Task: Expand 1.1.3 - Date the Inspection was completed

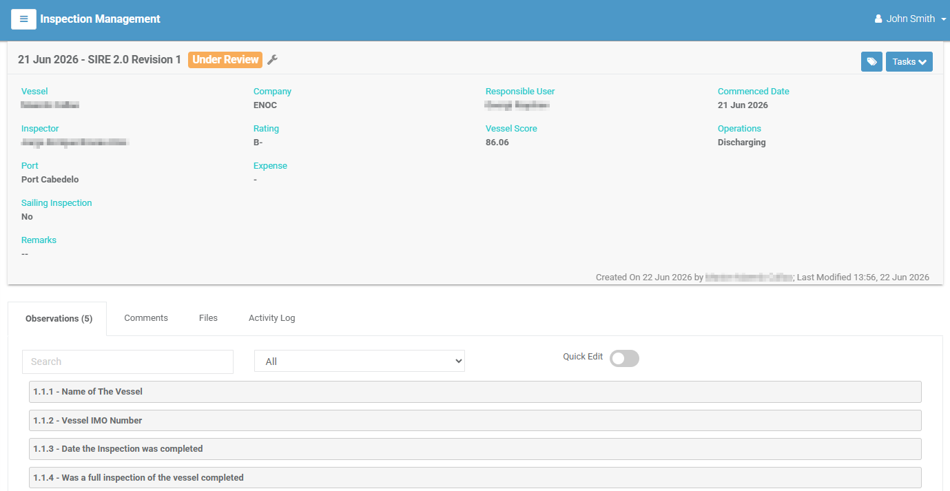Action: (x=475, y=449)
